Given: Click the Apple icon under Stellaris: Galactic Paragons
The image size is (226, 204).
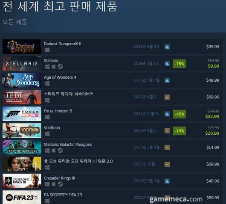Looking at the screenshot, I should tap(54, 151).
